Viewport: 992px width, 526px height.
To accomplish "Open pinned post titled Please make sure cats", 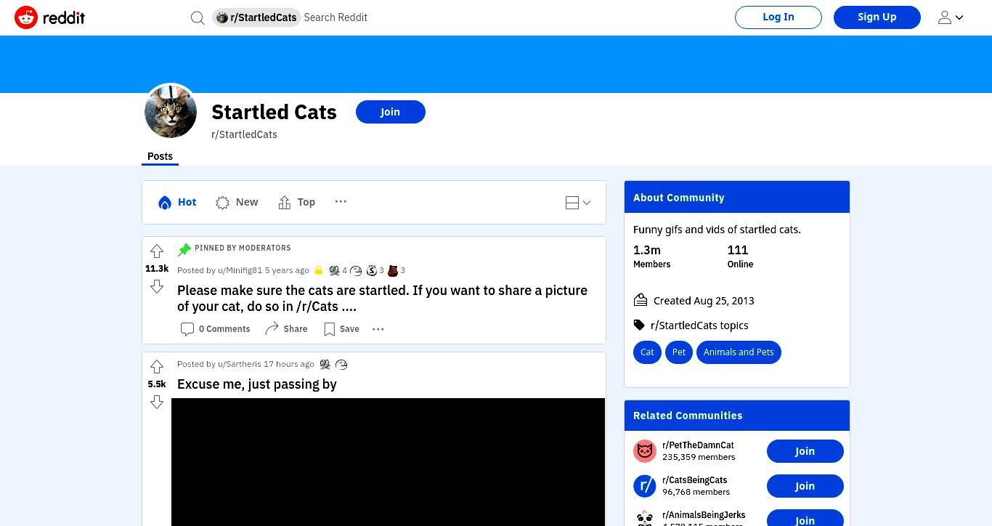I will (382, 299).
